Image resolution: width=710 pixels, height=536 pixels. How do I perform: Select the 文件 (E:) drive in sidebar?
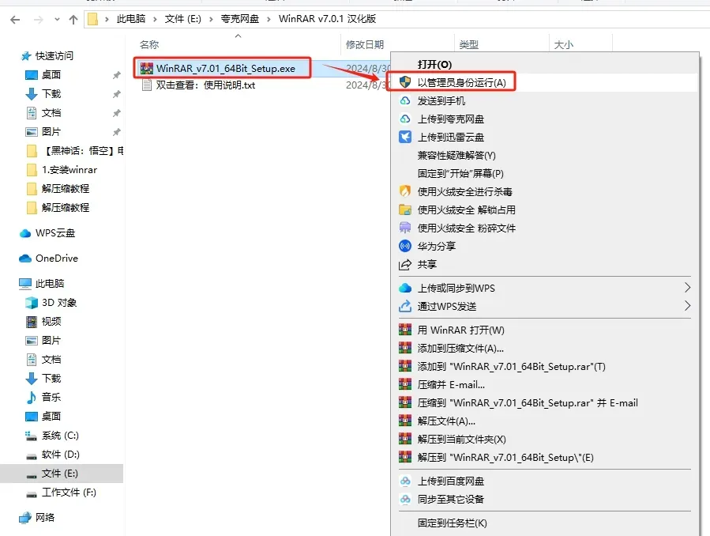59,474
